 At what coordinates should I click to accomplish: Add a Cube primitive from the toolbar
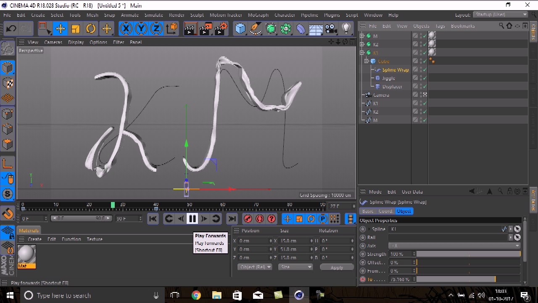(240, 29)
